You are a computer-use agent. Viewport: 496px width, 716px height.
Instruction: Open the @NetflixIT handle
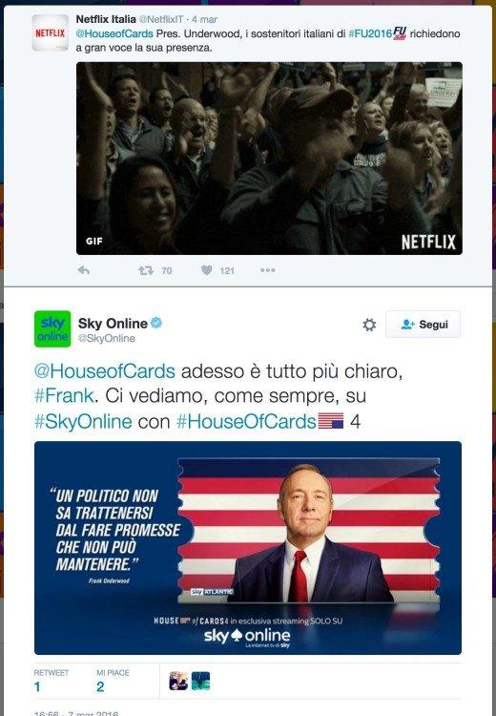point(161,20)
